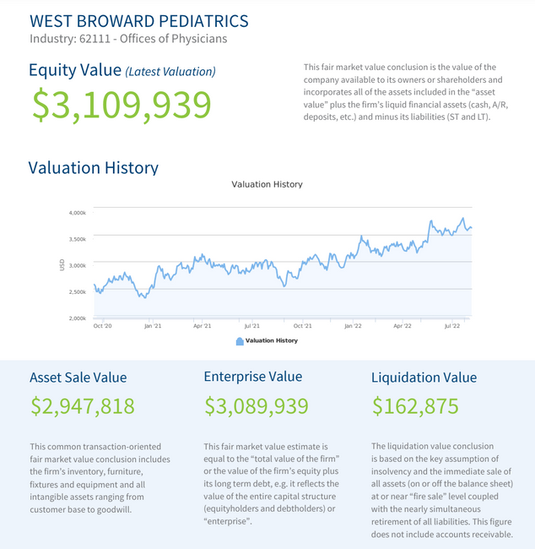
Task: Click the $2,947,818 asset sale amount
Action: (83, 406)
